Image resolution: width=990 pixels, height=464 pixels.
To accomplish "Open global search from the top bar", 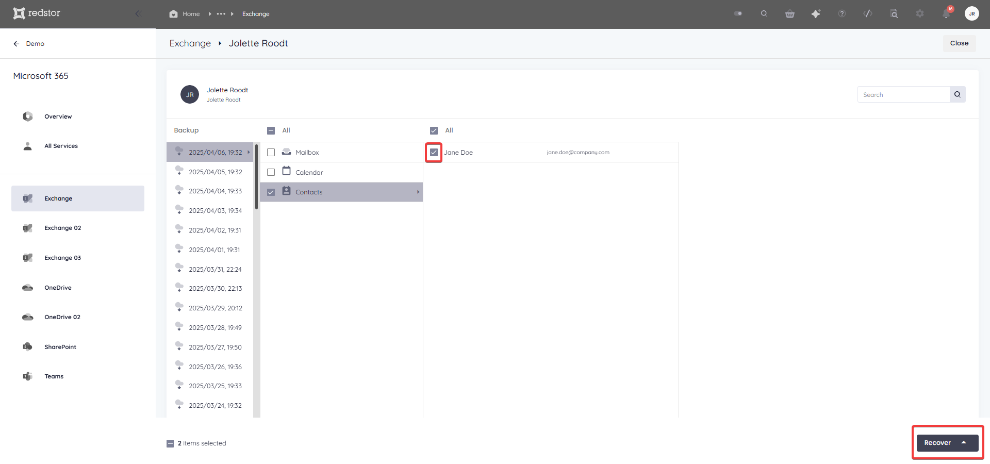I will 764,14.
